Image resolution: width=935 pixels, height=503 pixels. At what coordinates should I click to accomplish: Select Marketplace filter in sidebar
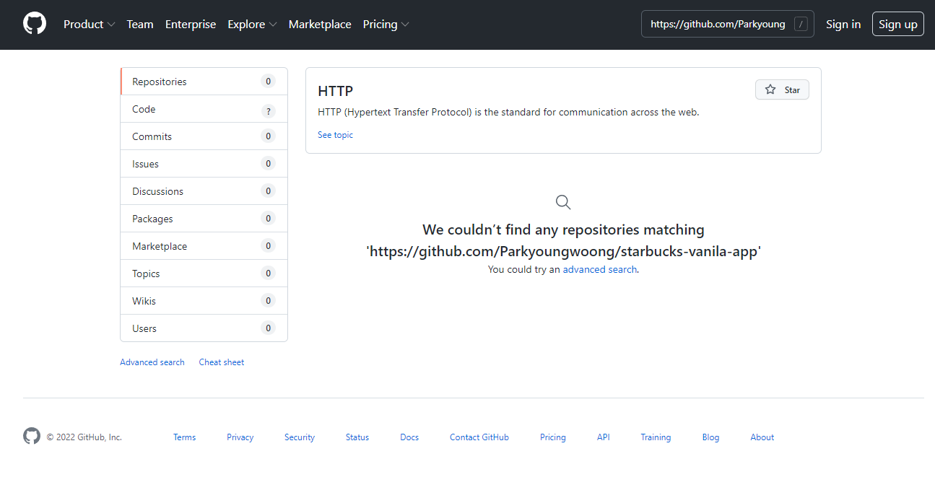(204, 246)
